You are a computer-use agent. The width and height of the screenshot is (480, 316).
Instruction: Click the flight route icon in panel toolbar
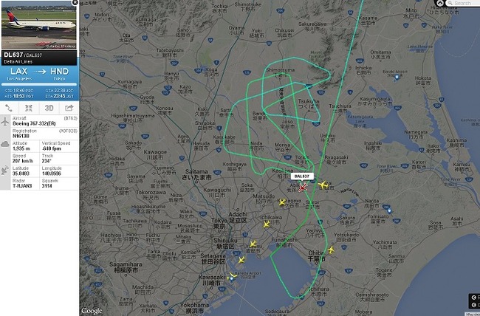[x=9, y=108]
